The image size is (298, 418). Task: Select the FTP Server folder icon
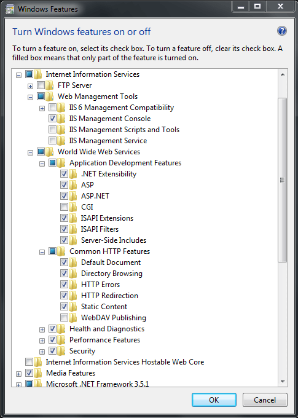coord(50,85)
